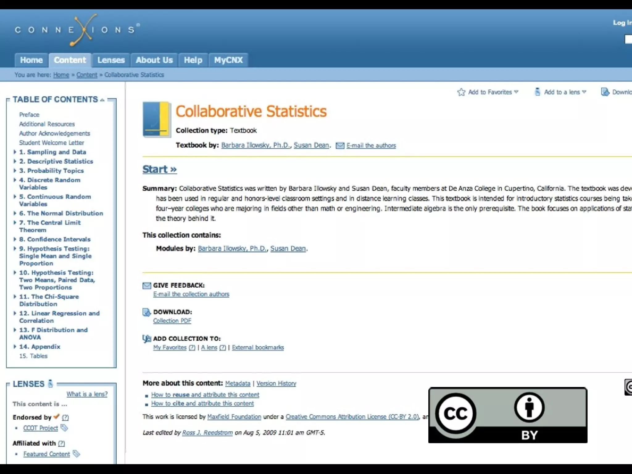The height and width of the screenshot is (474, 632).
Task: Expand chapter 6 The Normal Distribution
Action: pos(15,213)
